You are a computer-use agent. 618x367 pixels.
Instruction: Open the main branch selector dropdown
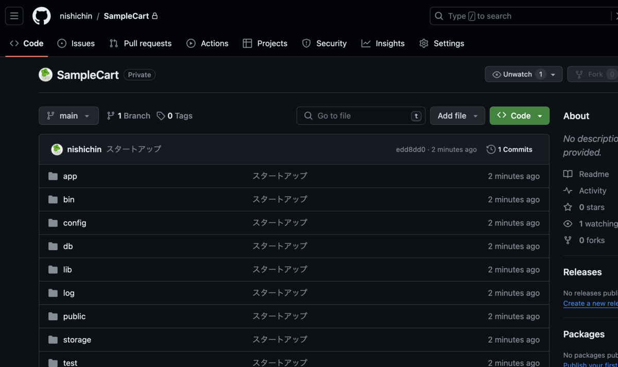tap(68, 116)
